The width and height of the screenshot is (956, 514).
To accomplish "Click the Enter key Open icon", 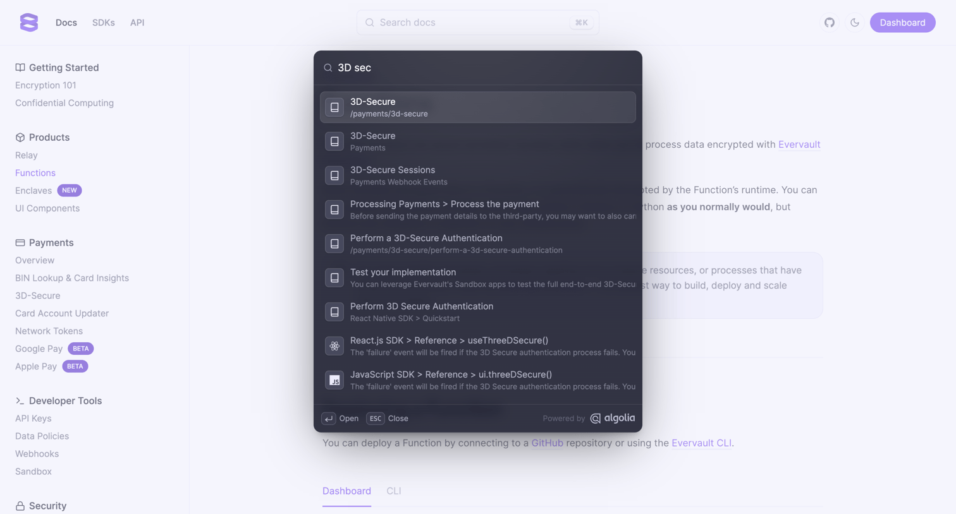I will coord(328,418).
